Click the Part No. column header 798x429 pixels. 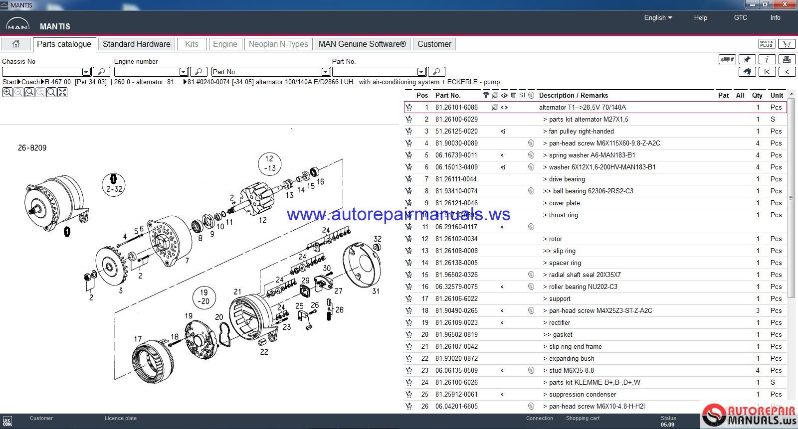(448, 95)
